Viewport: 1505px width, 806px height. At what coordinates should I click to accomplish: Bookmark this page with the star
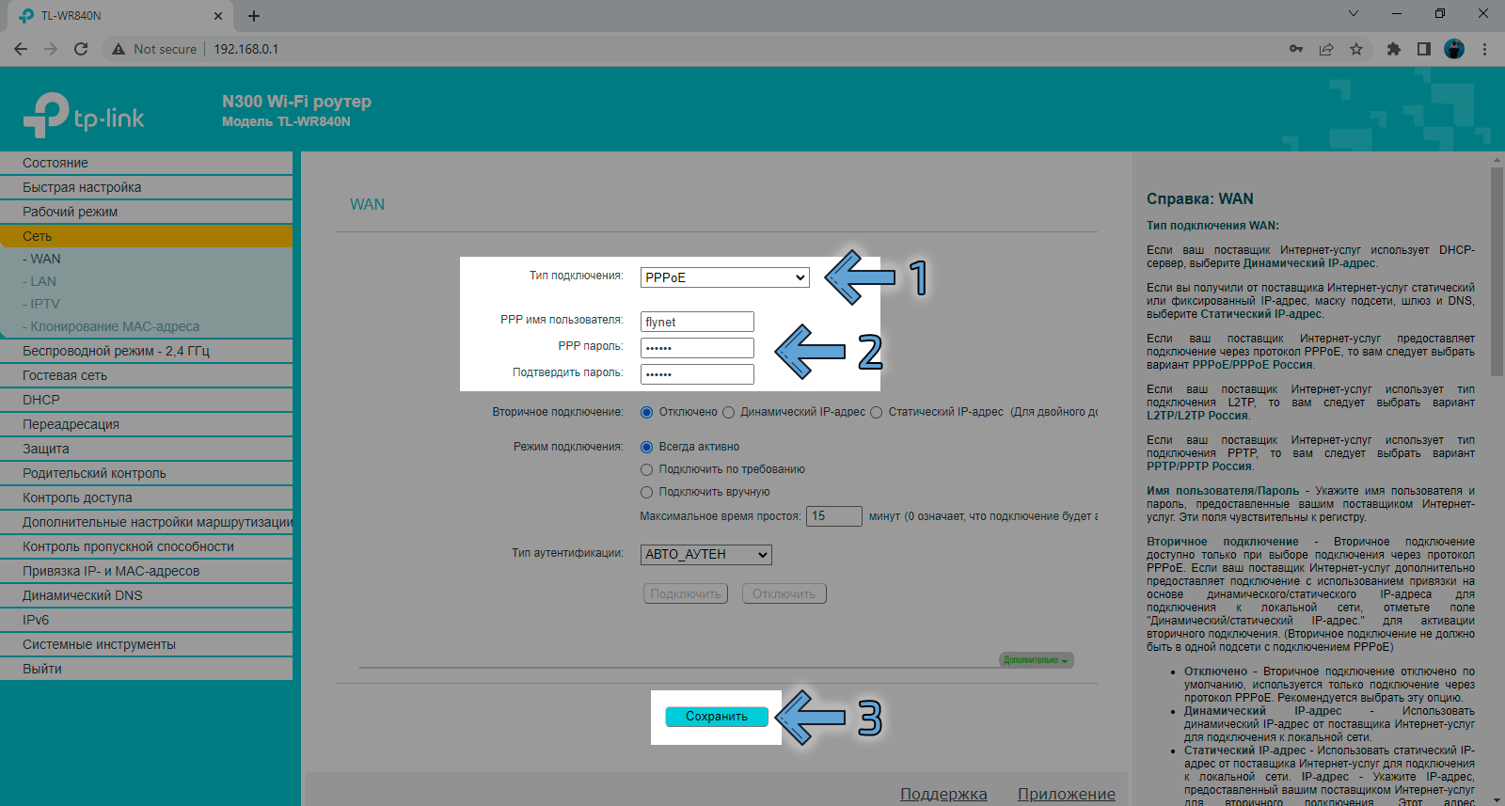click(x=1356, y=49)
